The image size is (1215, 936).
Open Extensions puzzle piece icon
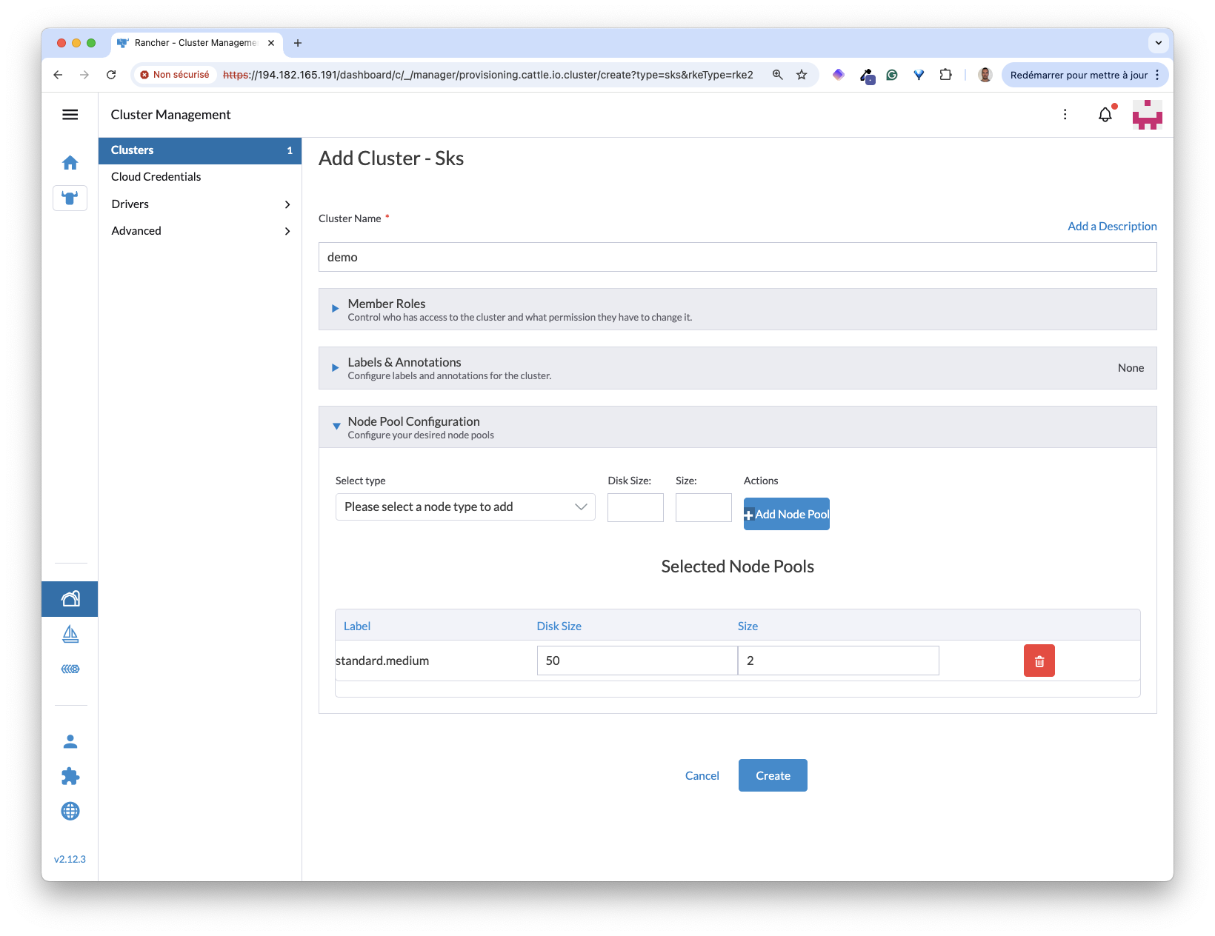click(70, 776)
